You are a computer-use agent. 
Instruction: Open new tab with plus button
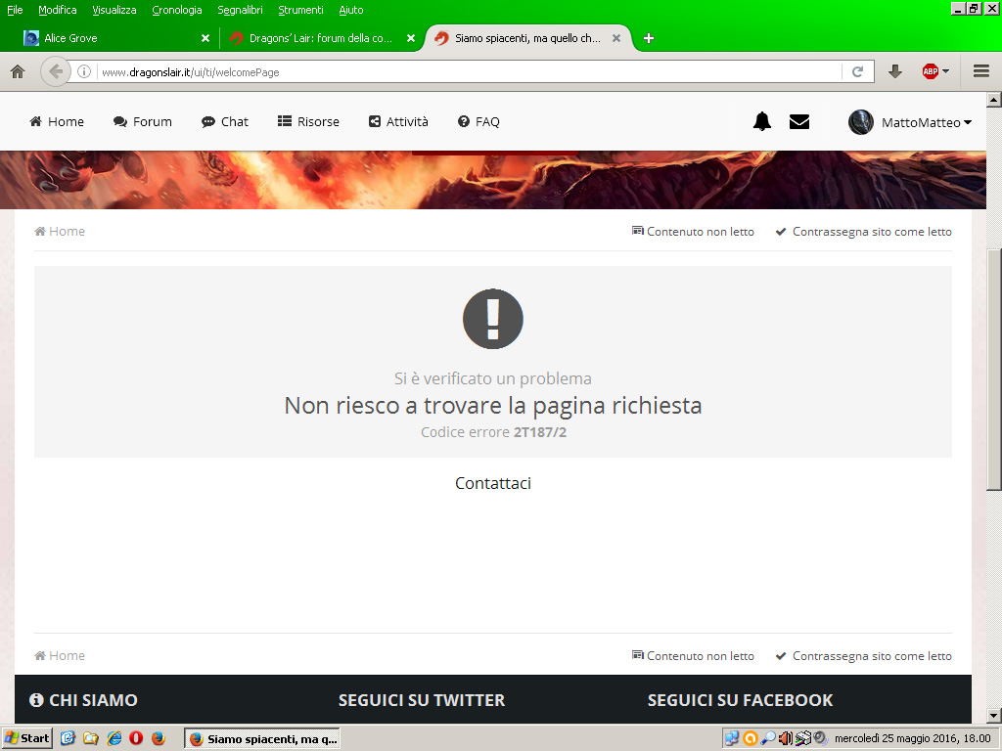coord(648,38)
